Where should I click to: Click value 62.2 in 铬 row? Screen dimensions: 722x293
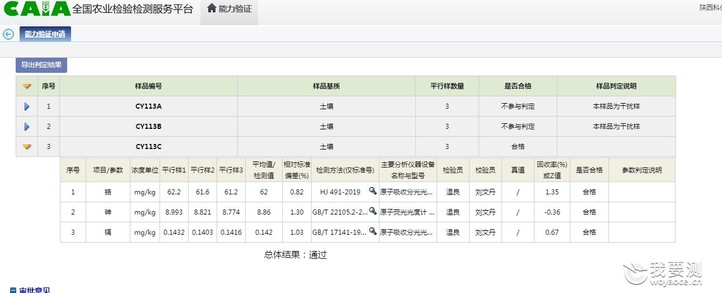point(174,192)
